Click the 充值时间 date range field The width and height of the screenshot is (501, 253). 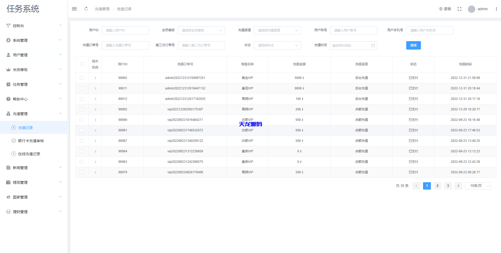(354, 46)
